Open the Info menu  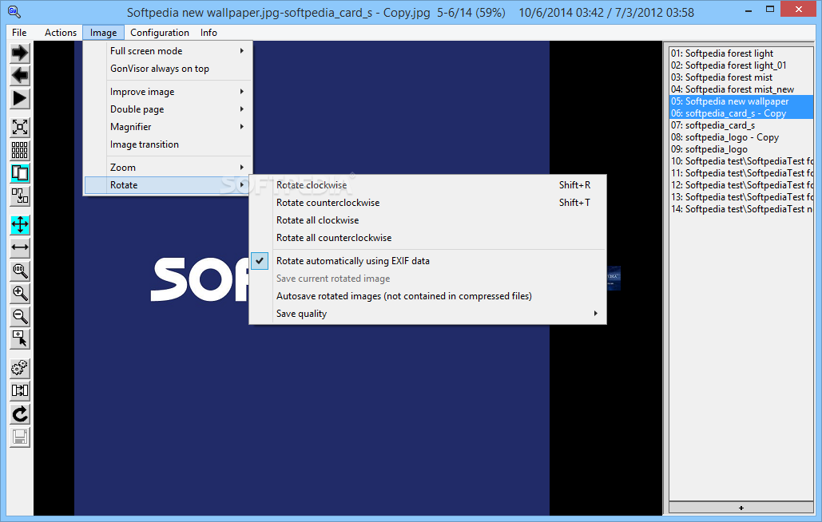pos(208,33)
